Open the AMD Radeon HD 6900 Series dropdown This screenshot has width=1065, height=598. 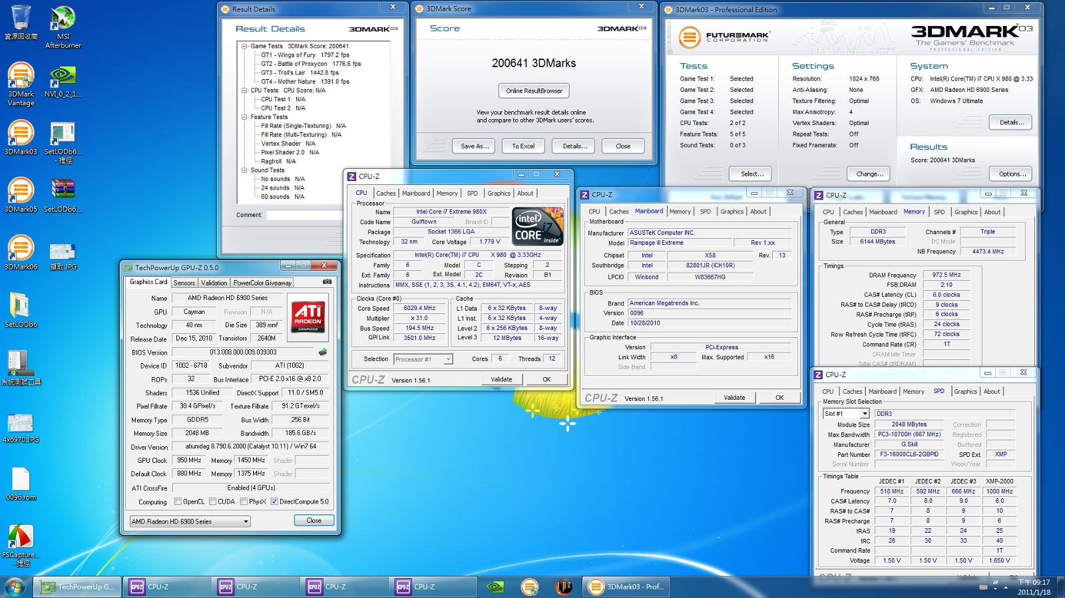pyautogui.click(x=190, y=522)
